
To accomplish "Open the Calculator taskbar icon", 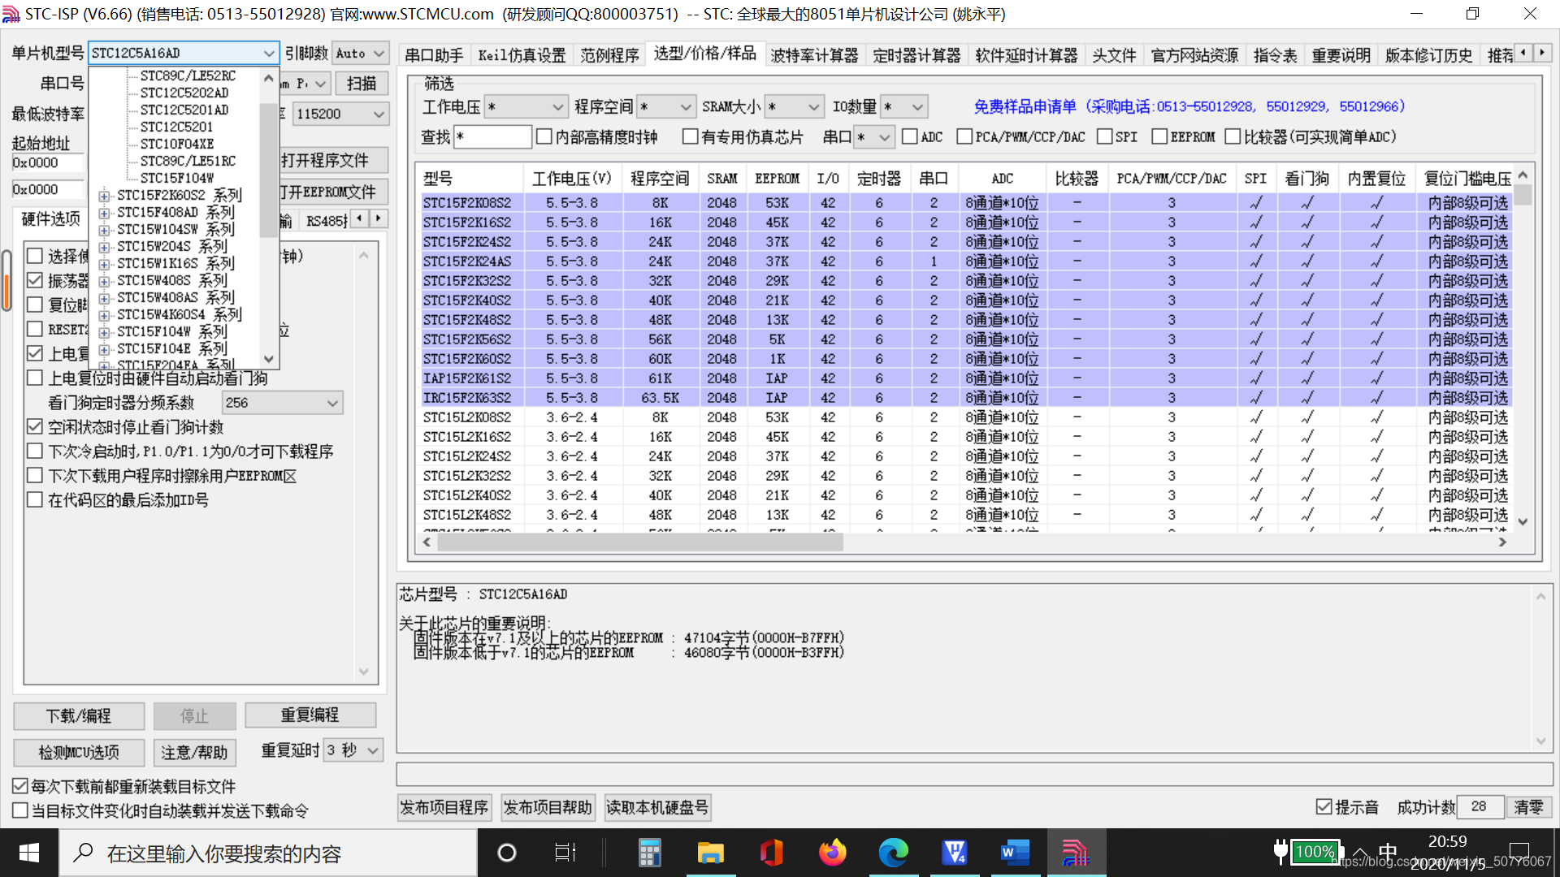I will 649,853.
